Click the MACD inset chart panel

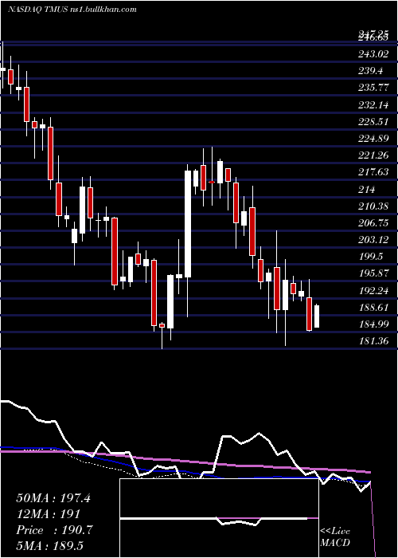click(x=219, y=518)
